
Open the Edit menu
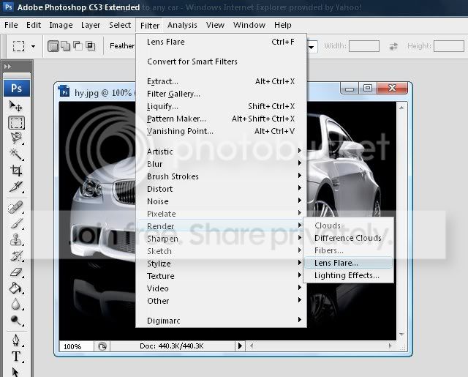click(34, 25)
